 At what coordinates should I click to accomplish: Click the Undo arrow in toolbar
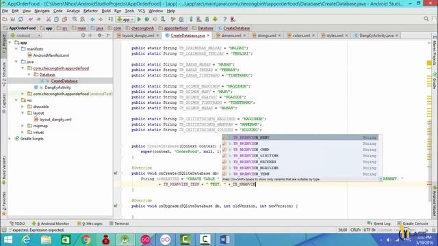31,19
